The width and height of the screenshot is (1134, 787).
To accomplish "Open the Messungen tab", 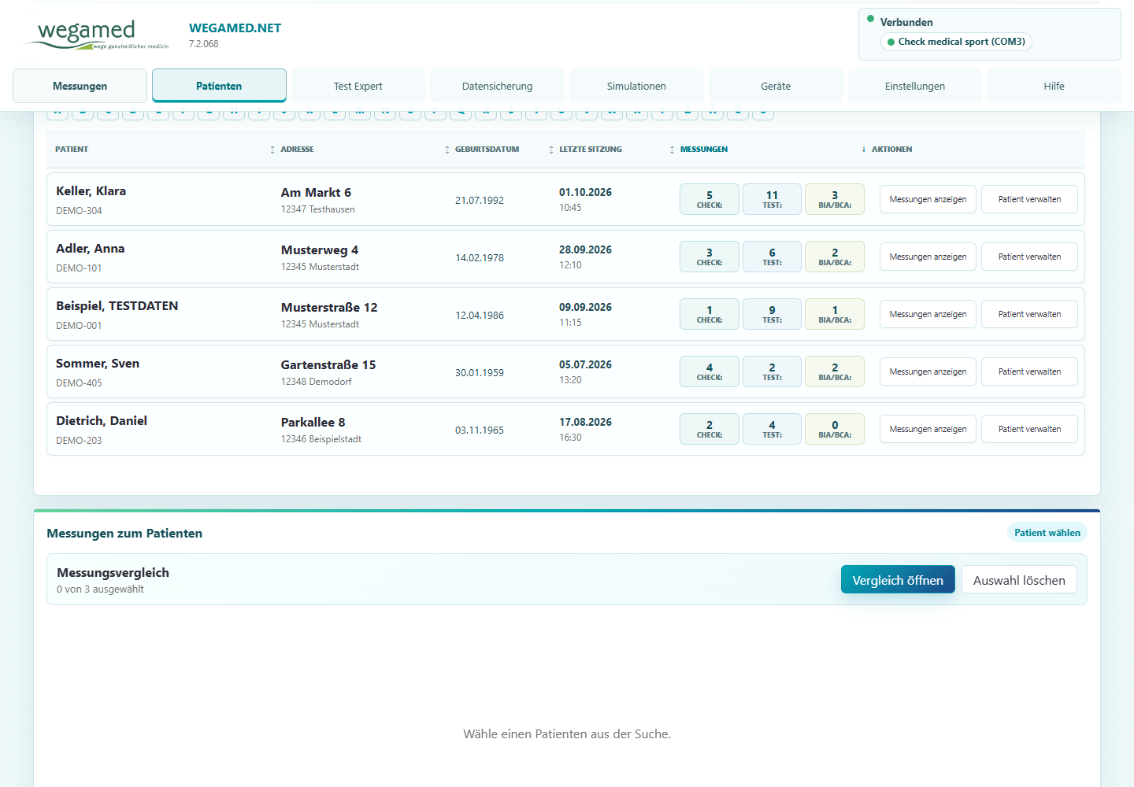I will coord(80,86).
